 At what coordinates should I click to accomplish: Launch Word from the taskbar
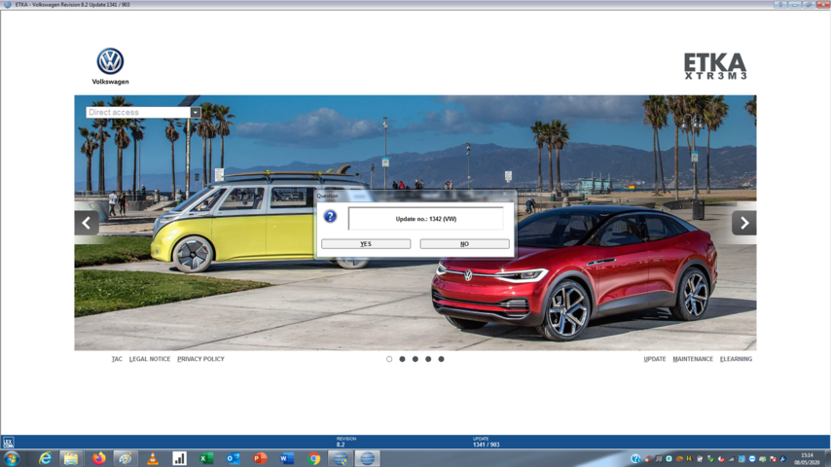pos(287,458)
